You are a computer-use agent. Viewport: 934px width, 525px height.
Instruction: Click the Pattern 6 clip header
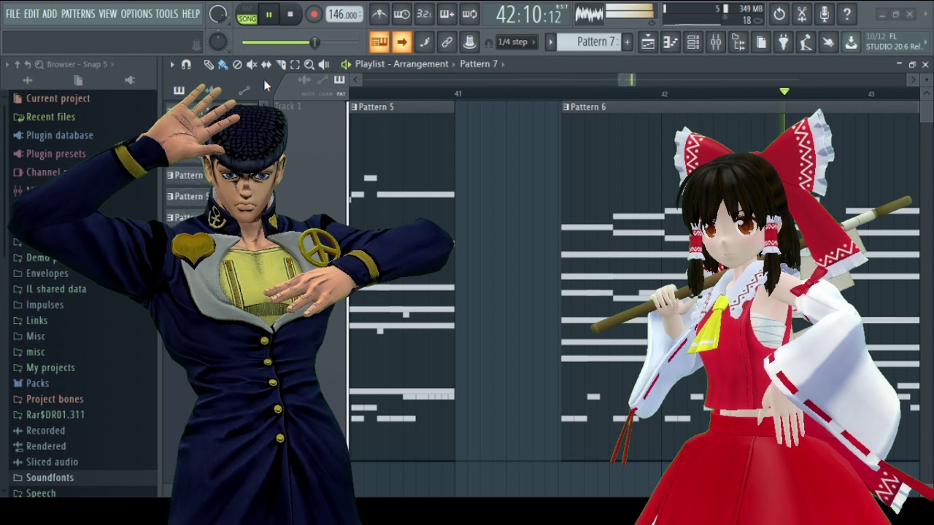tap(740, 106)
